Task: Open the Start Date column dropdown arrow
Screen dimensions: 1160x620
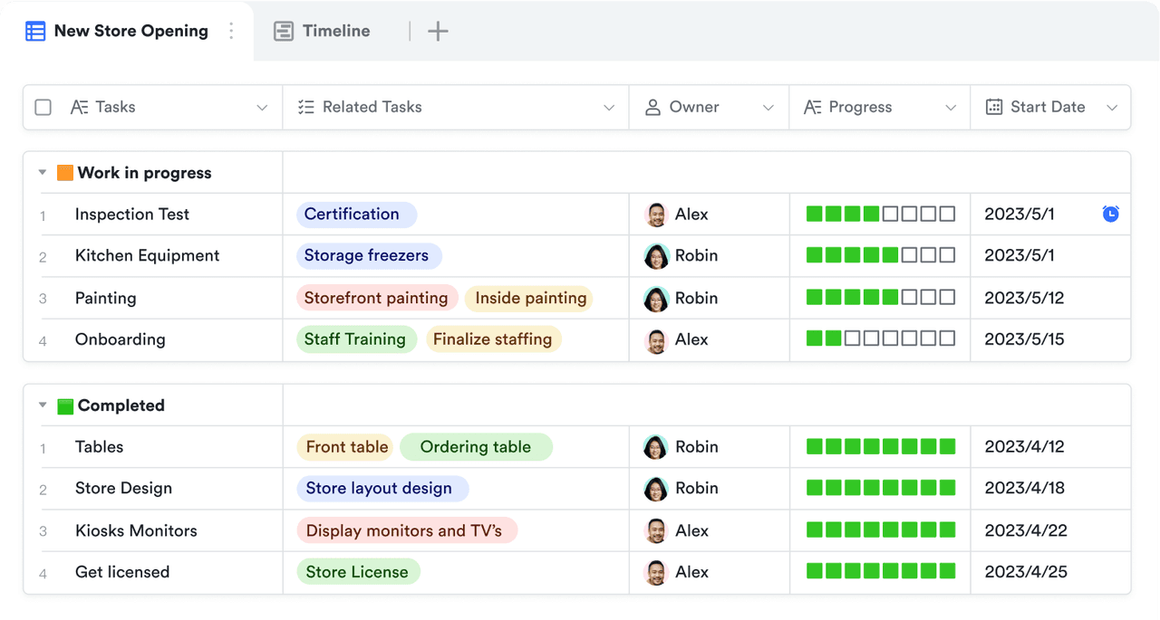Action: point(1112,108)
